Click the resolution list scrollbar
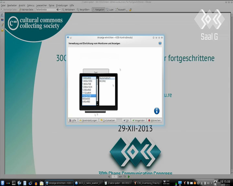This screenshot has height=186, width=233. (97, 90)
